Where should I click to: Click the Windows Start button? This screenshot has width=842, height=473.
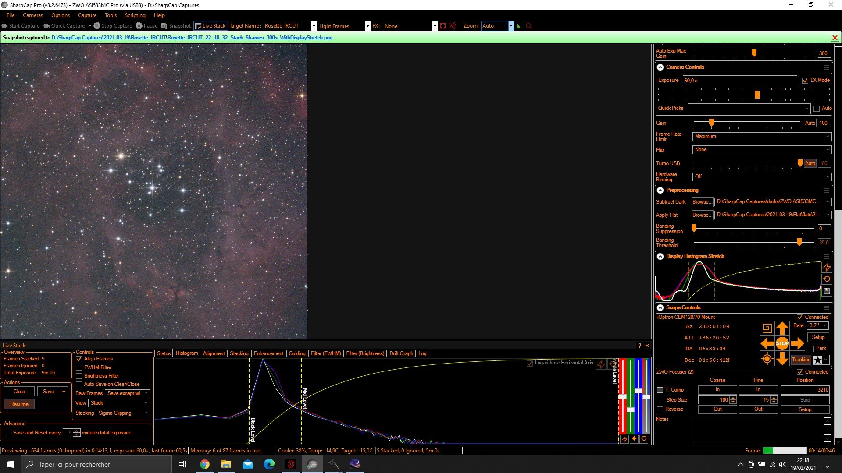pos(11,464)
